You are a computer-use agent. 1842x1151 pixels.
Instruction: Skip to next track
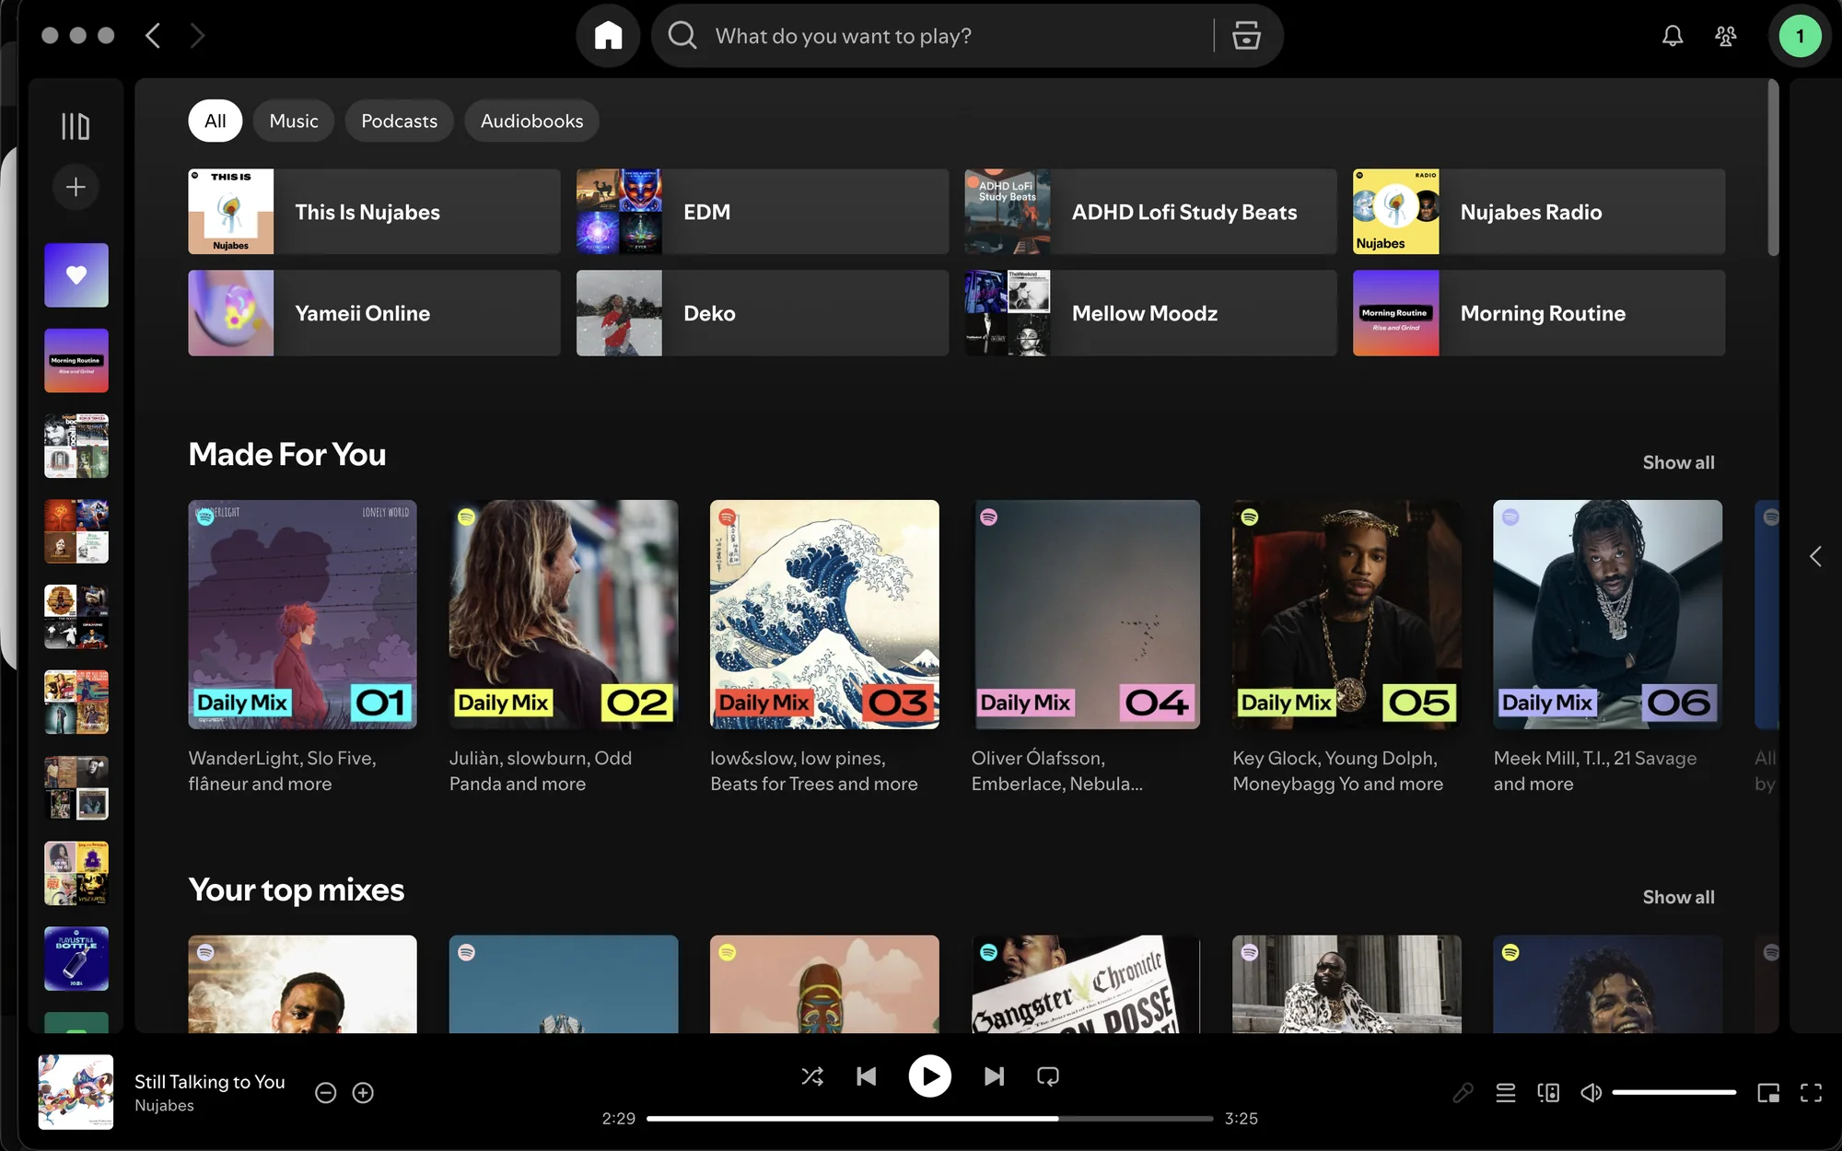pos(994,1076)
